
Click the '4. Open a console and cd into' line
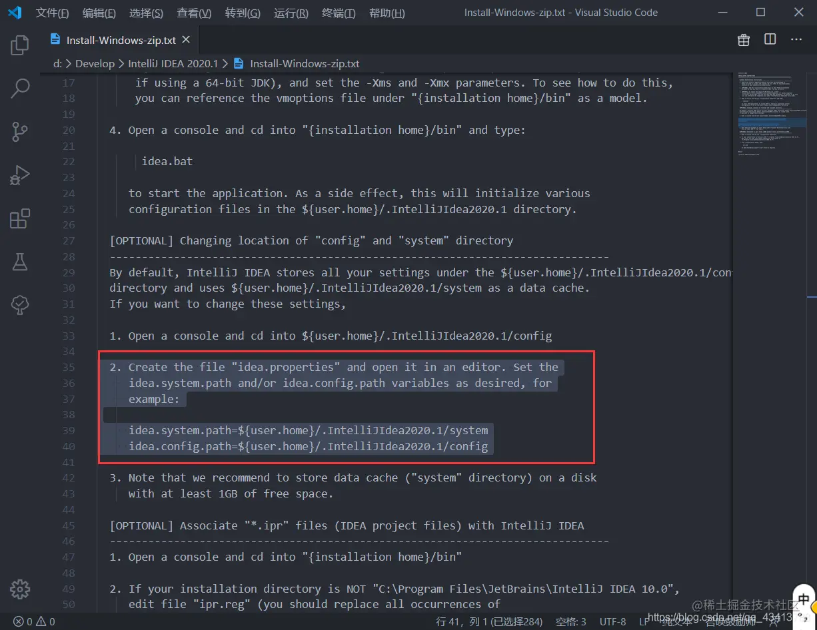click(317, 130)
